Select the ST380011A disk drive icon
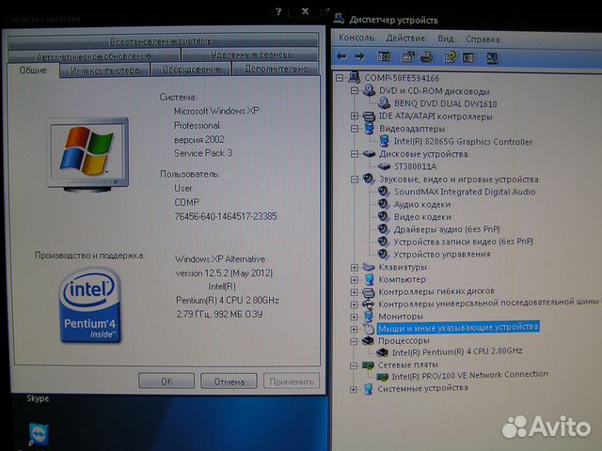This screenshot has width=602, height=451. click(x=384, y=166)
